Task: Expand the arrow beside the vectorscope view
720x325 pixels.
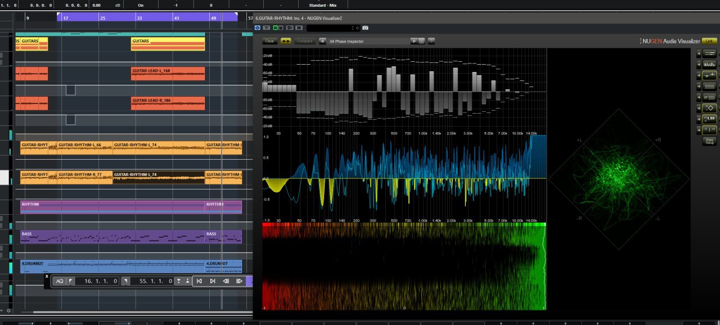Action: pos(699,108)
